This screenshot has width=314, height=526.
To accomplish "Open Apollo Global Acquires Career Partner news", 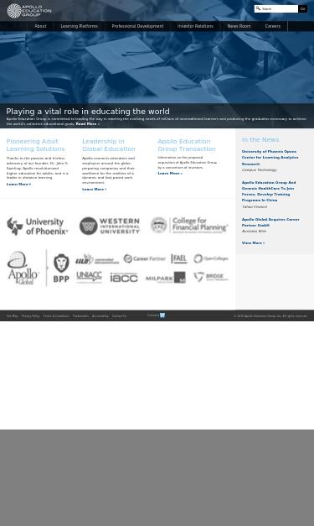I will point(270,222).
